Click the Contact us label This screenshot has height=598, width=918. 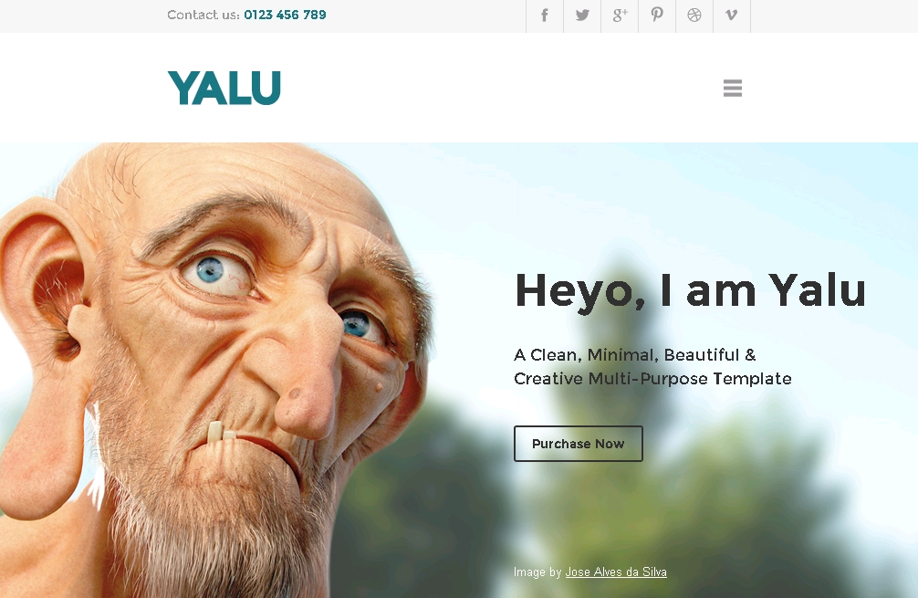tap(203, 15)
